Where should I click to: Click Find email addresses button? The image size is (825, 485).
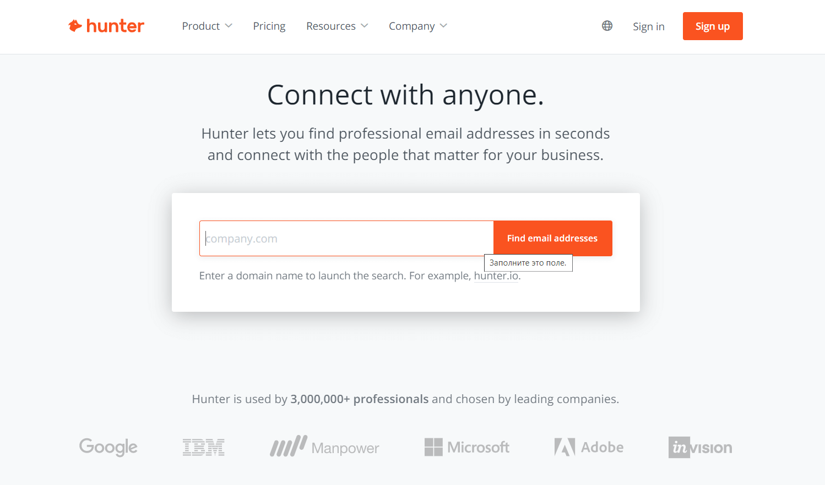point(552,238)
